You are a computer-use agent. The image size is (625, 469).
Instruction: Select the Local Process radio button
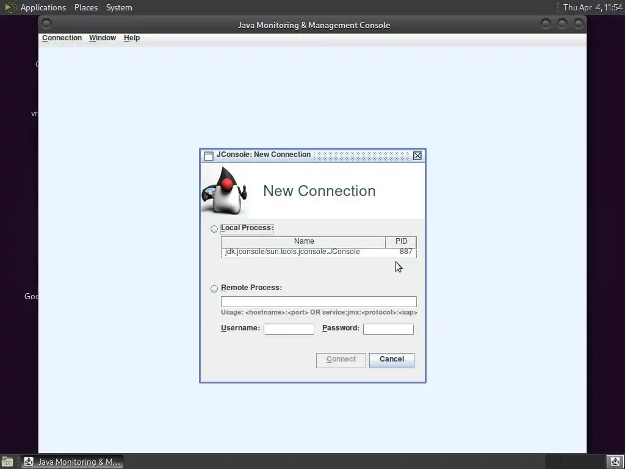coord(214,229)
